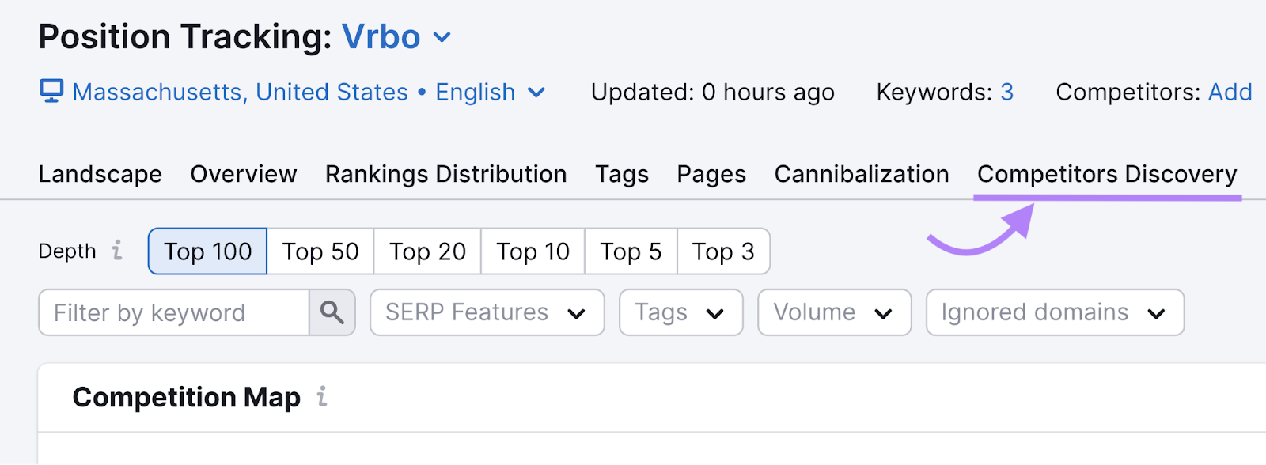1266x465 pixels.
Task: Click the desktop device monitor icon
Action: pos(51,92)
